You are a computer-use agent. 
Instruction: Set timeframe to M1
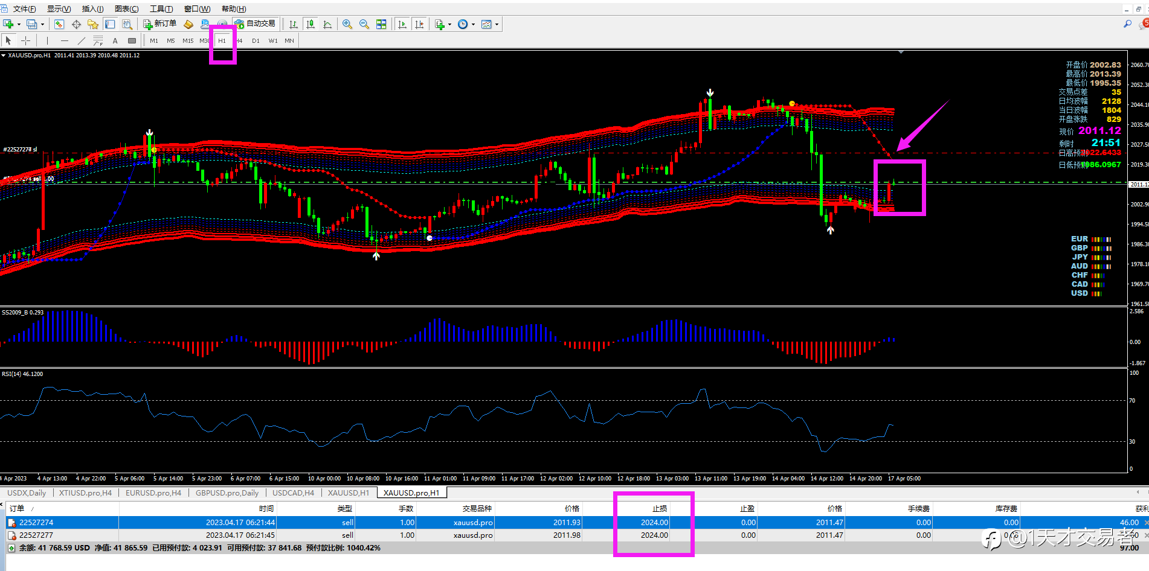coord(154,41)
